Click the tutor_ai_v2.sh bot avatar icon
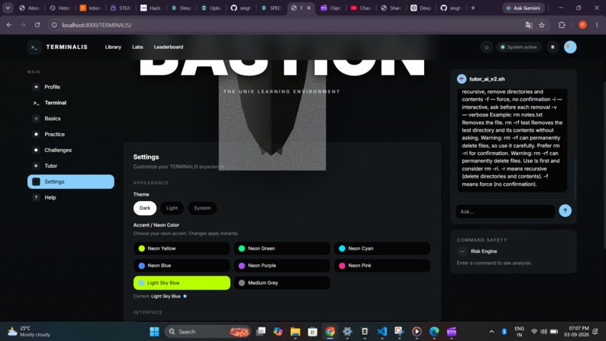Viewport: 606px width, 341px height. (x=462, y=79)
